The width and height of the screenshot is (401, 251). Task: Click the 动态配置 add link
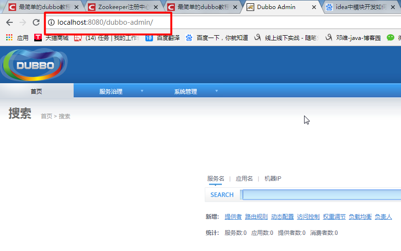tap(282, 217)
